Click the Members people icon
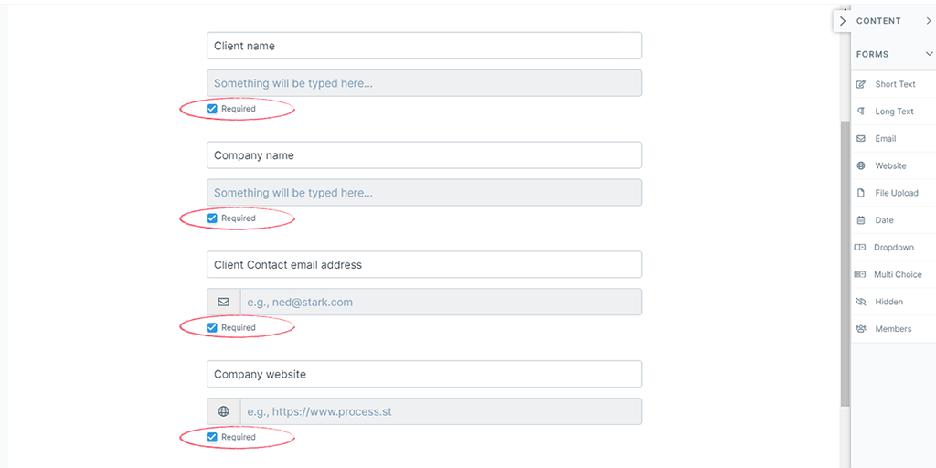The width and height of the screenshot is (936, 468). point(860,329)
